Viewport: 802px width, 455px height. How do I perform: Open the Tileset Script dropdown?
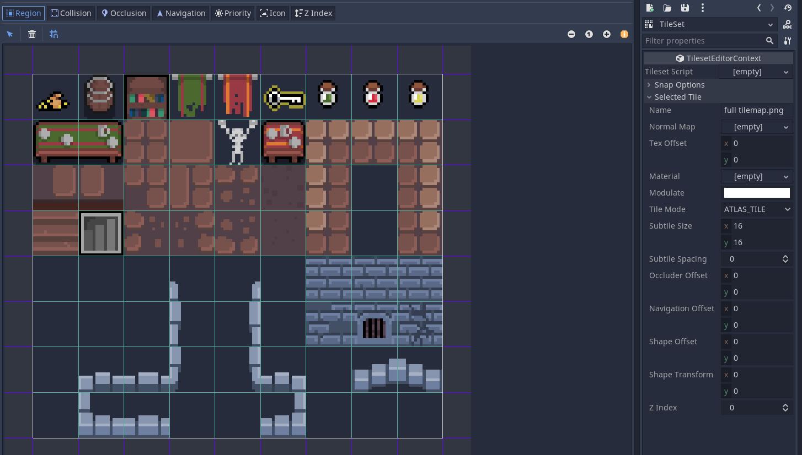(x=756, y=72)
